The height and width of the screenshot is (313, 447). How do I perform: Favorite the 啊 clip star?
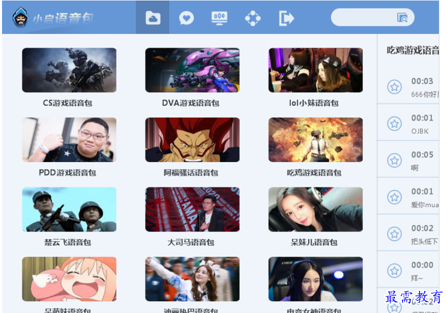394,161
